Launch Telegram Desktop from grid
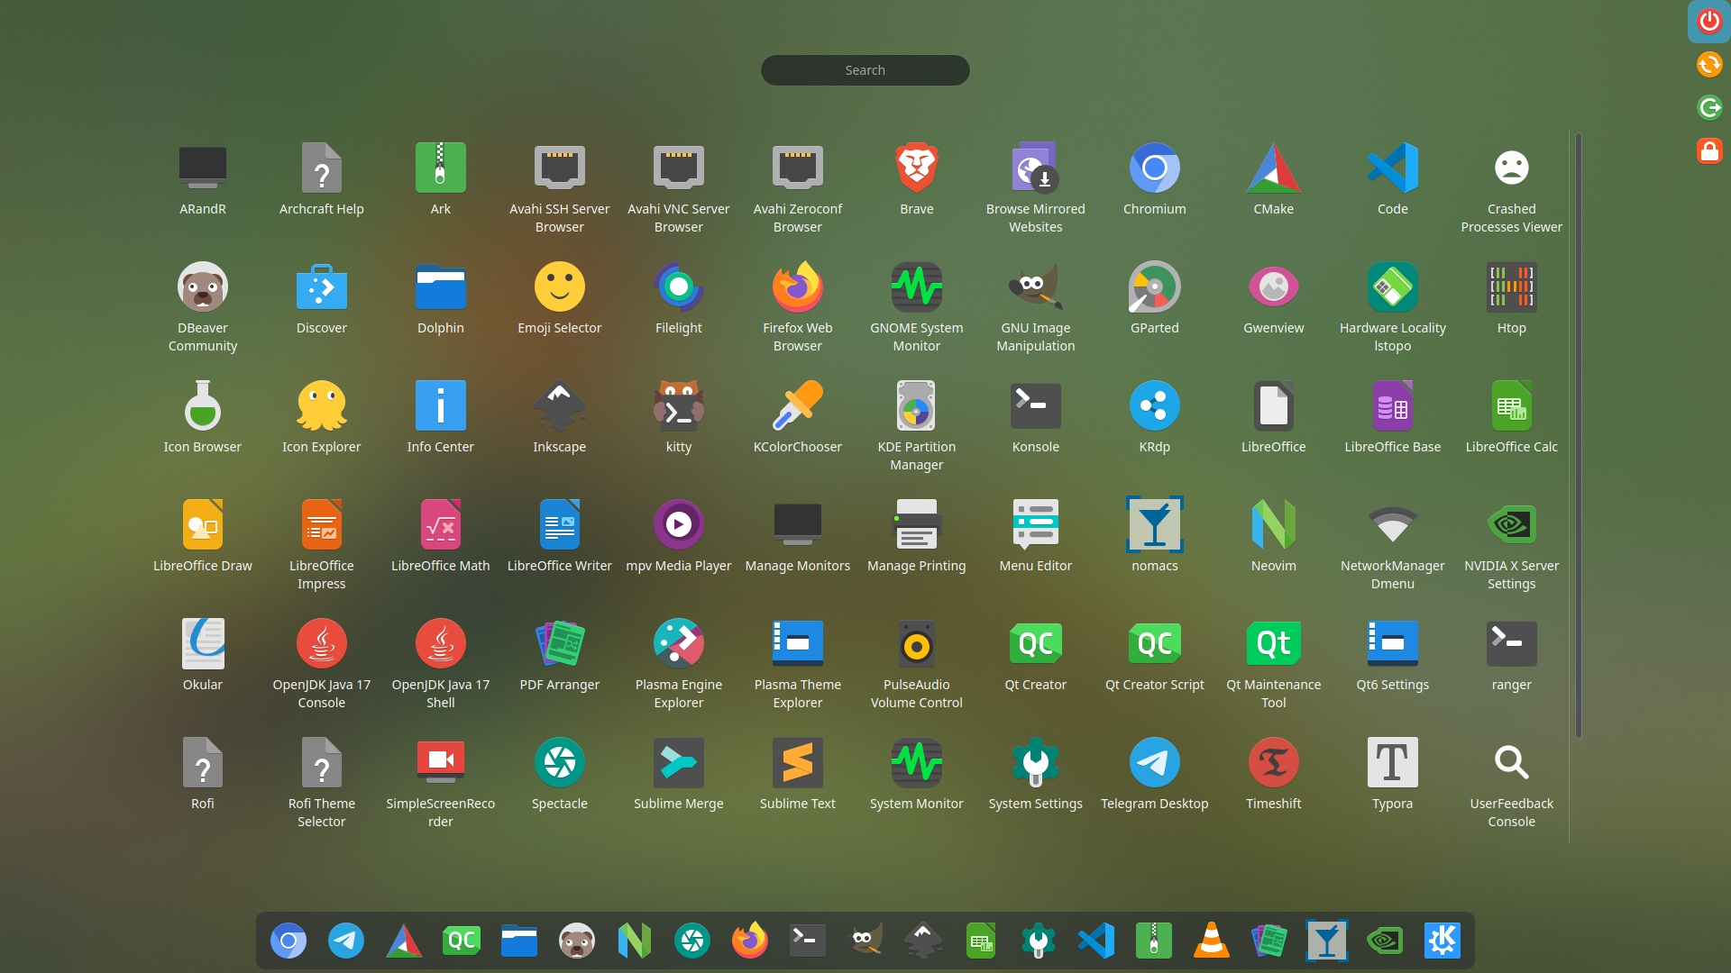Screen dimensions: 1731x973 click(x=1155, y=775)
